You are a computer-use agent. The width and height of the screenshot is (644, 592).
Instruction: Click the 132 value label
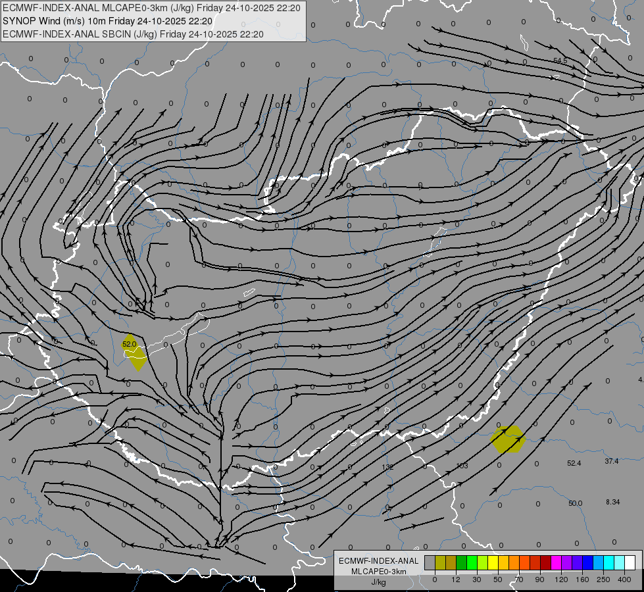[x=387, y=467]
